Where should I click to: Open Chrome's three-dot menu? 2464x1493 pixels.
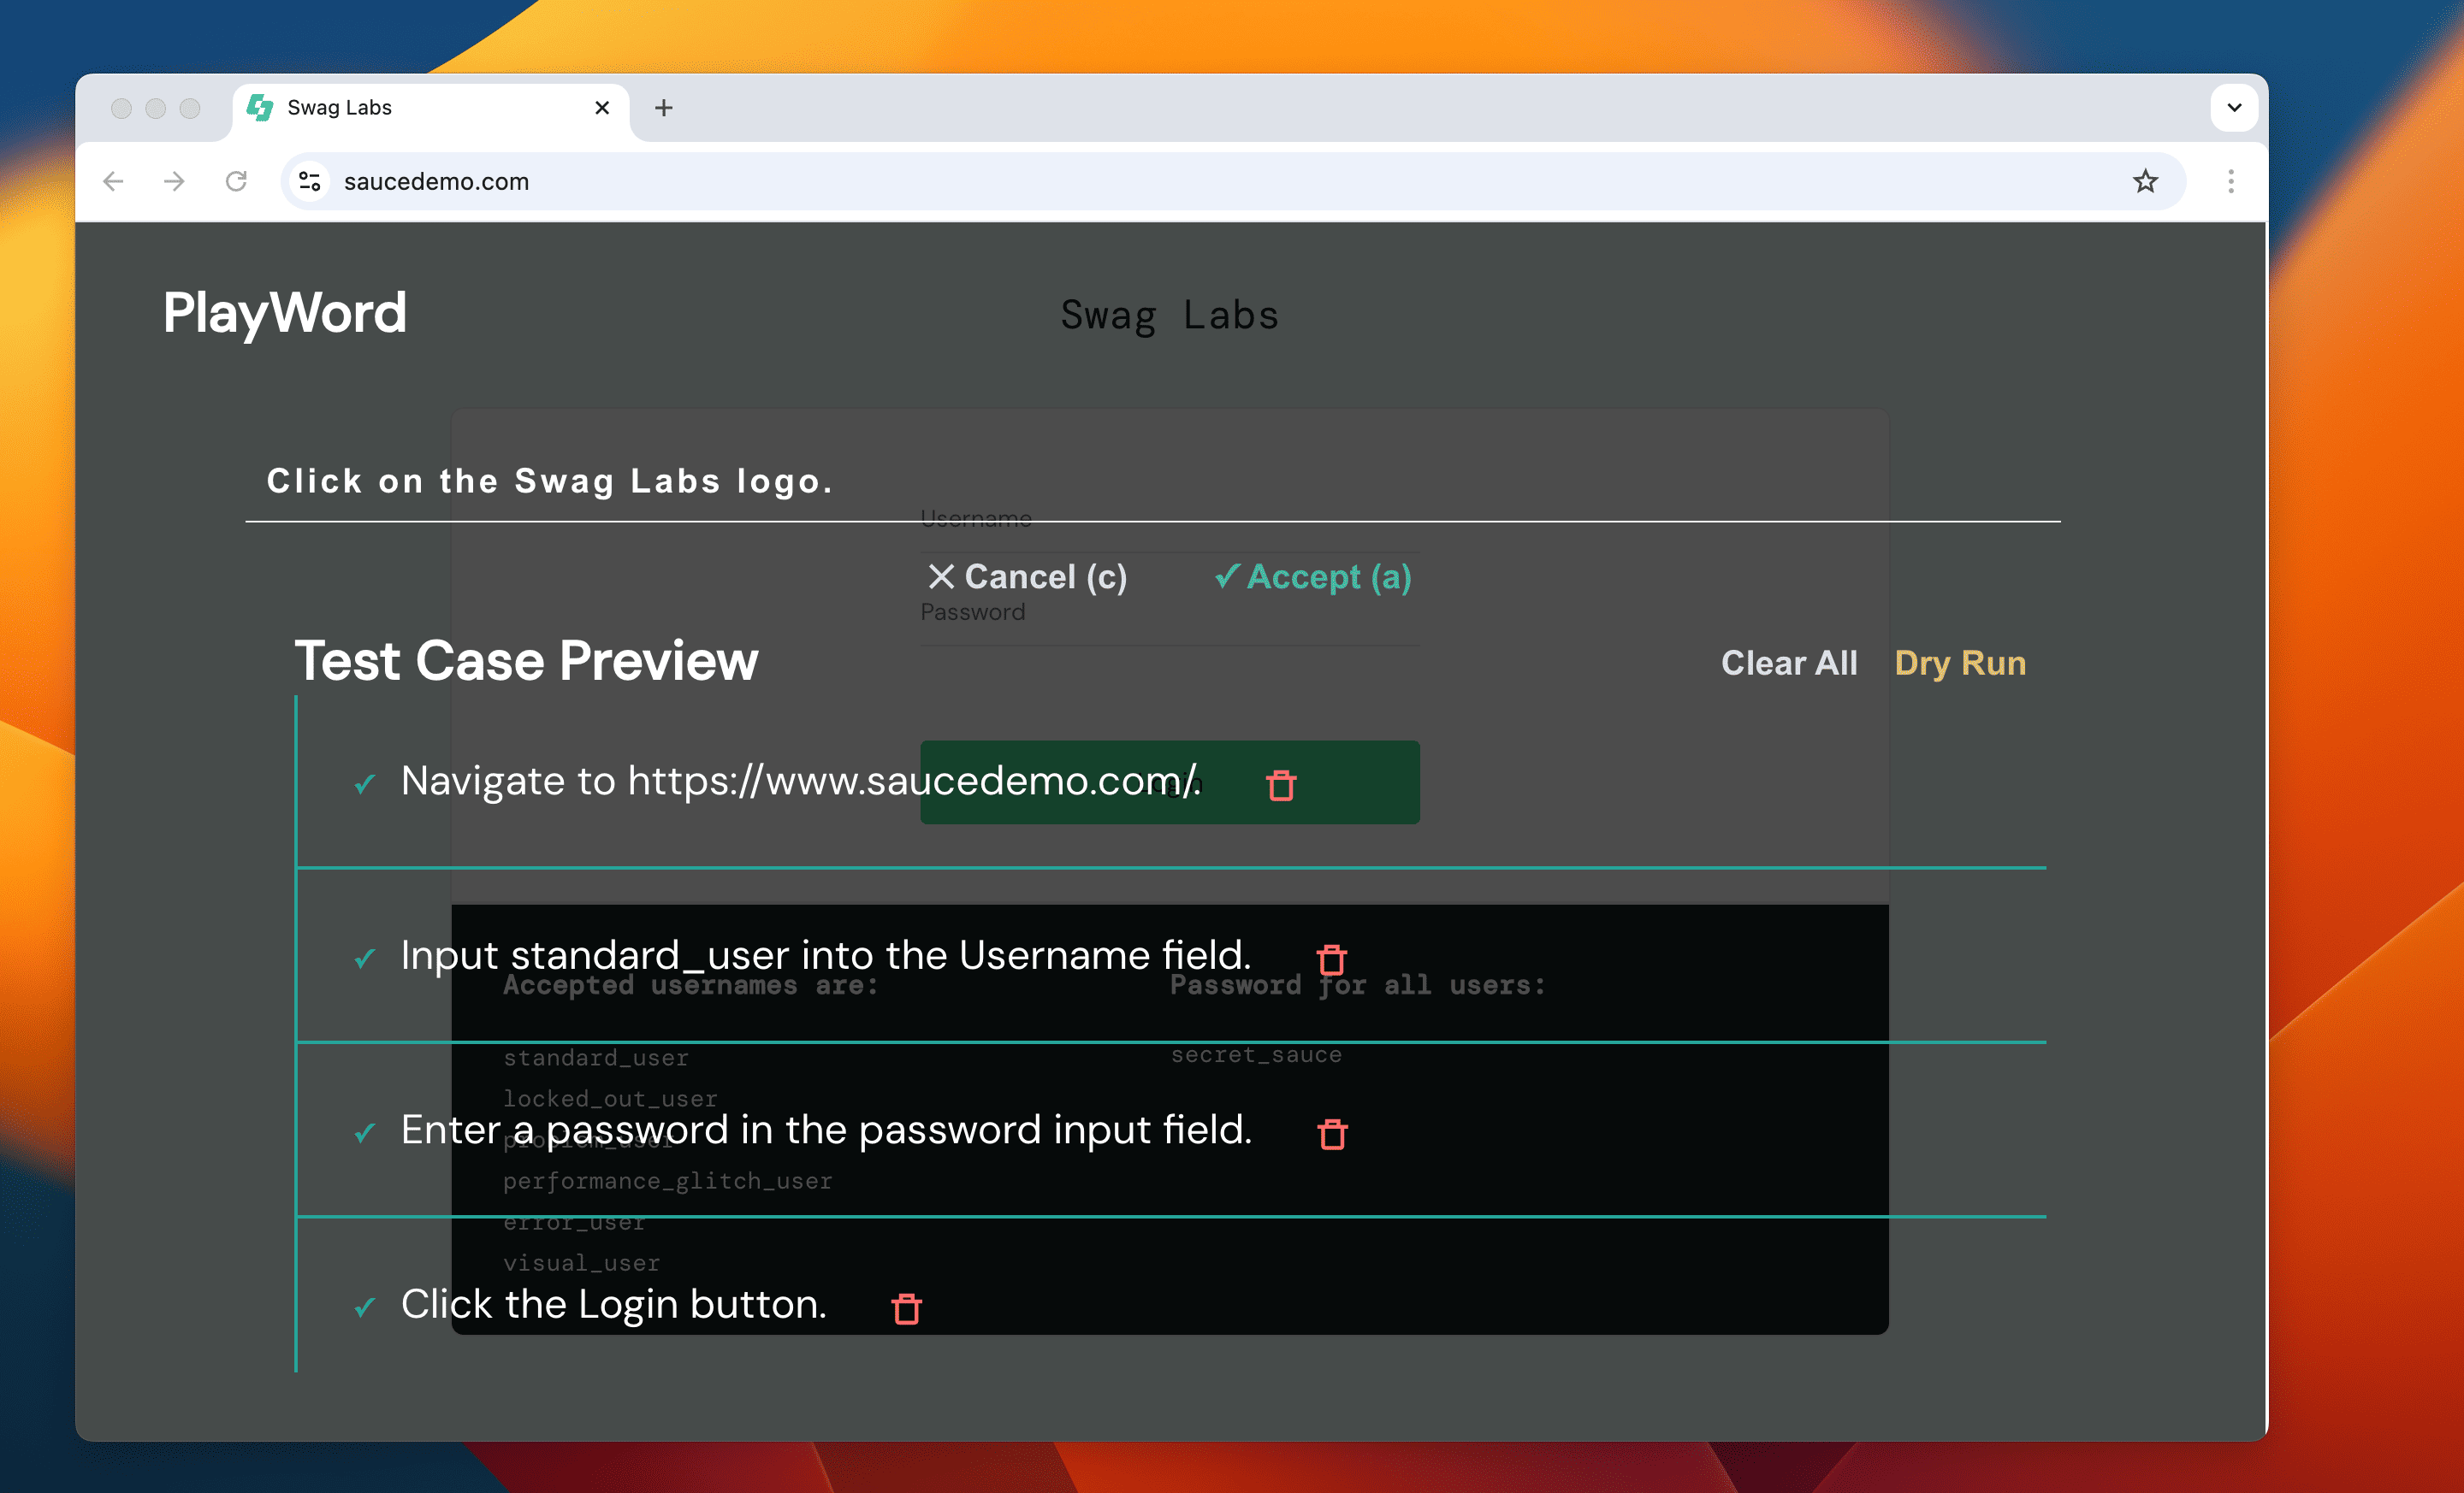2230,181
